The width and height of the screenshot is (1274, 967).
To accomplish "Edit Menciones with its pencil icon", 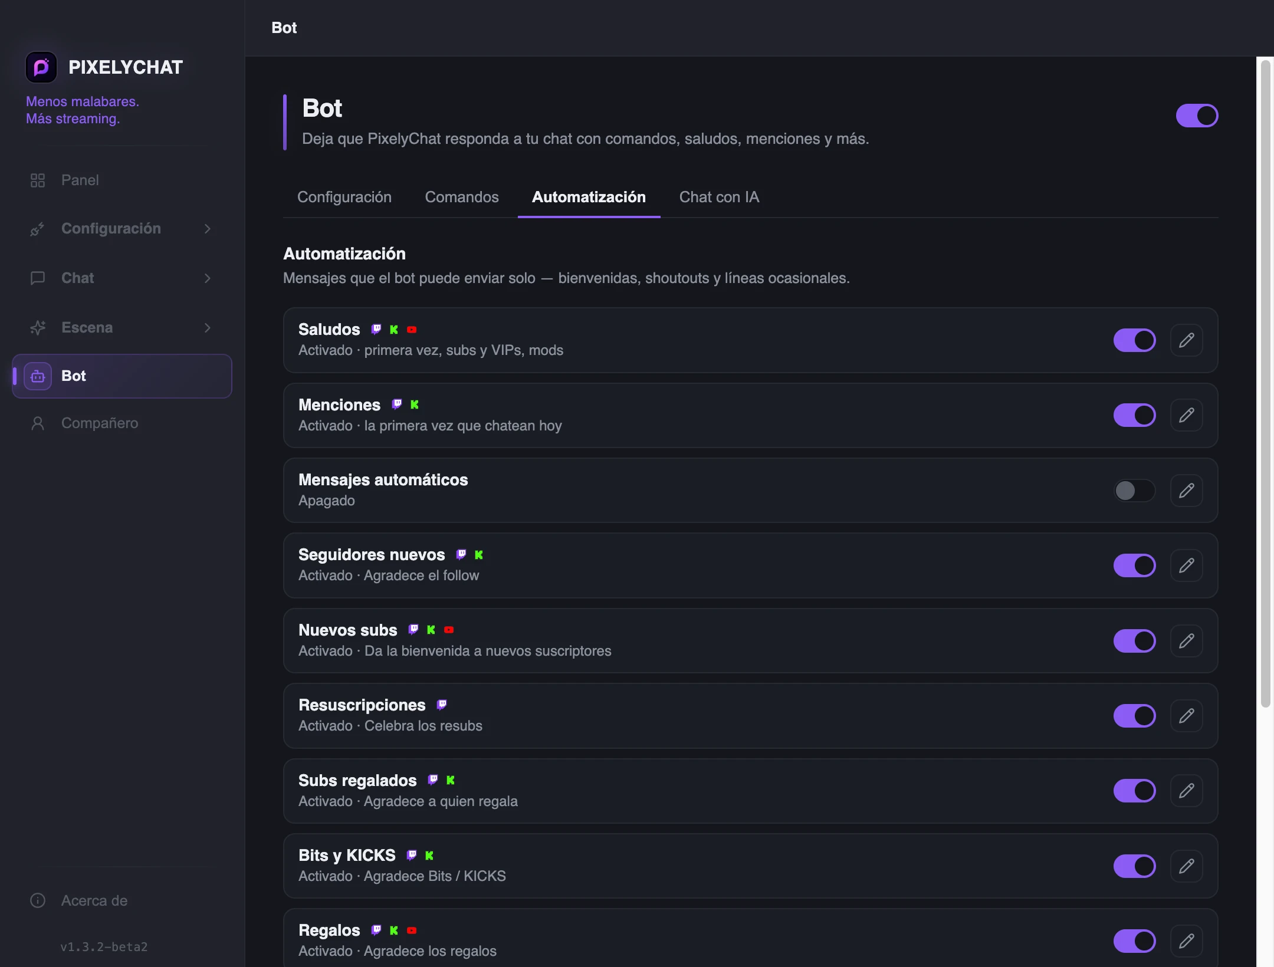I will (1187, 415).
